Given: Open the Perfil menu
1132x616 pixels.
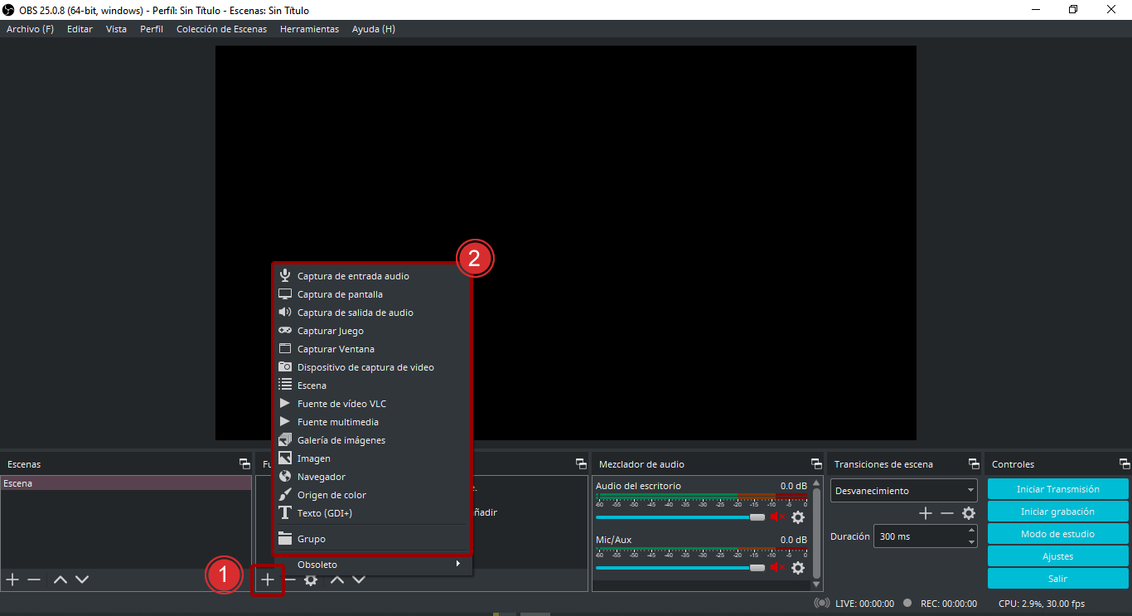Looking at the screenshot, I should click(x=152, y=29).
